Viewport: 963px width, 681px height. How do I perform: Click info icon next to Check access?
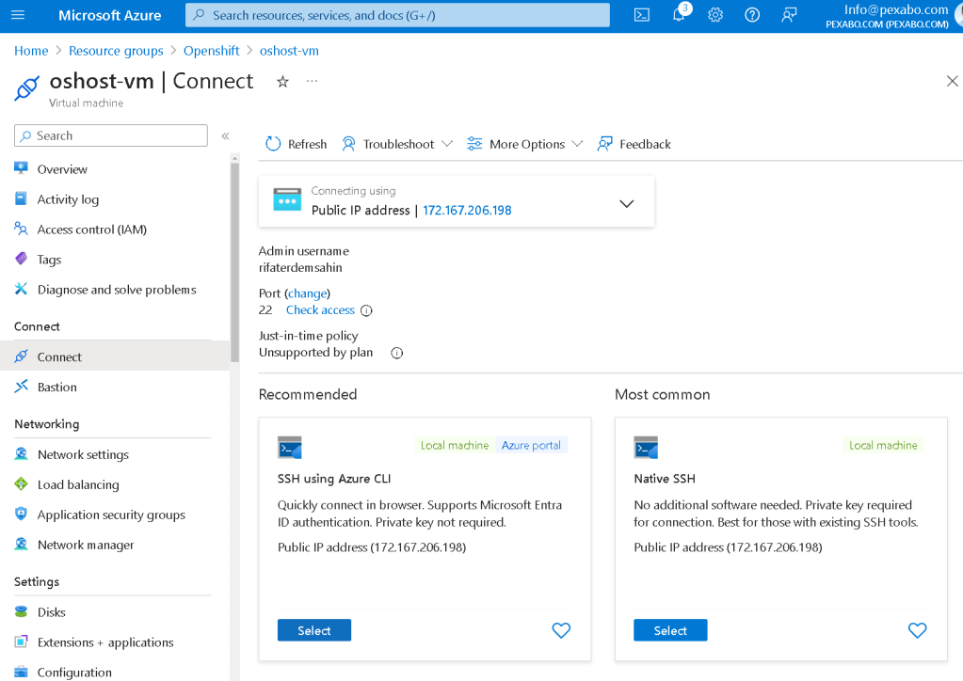pos(366,310)
